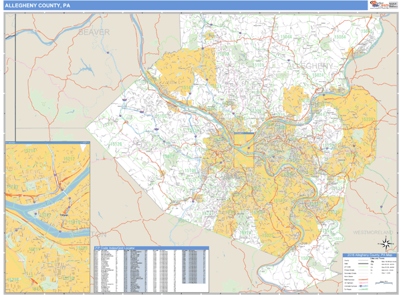Click ZIP code label 15101
The width and height of the screenshot is (401, 295).
coord(258,65)
